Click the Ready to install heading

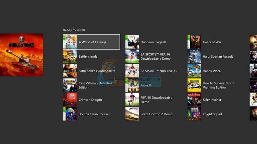click(x=74, y=30)
